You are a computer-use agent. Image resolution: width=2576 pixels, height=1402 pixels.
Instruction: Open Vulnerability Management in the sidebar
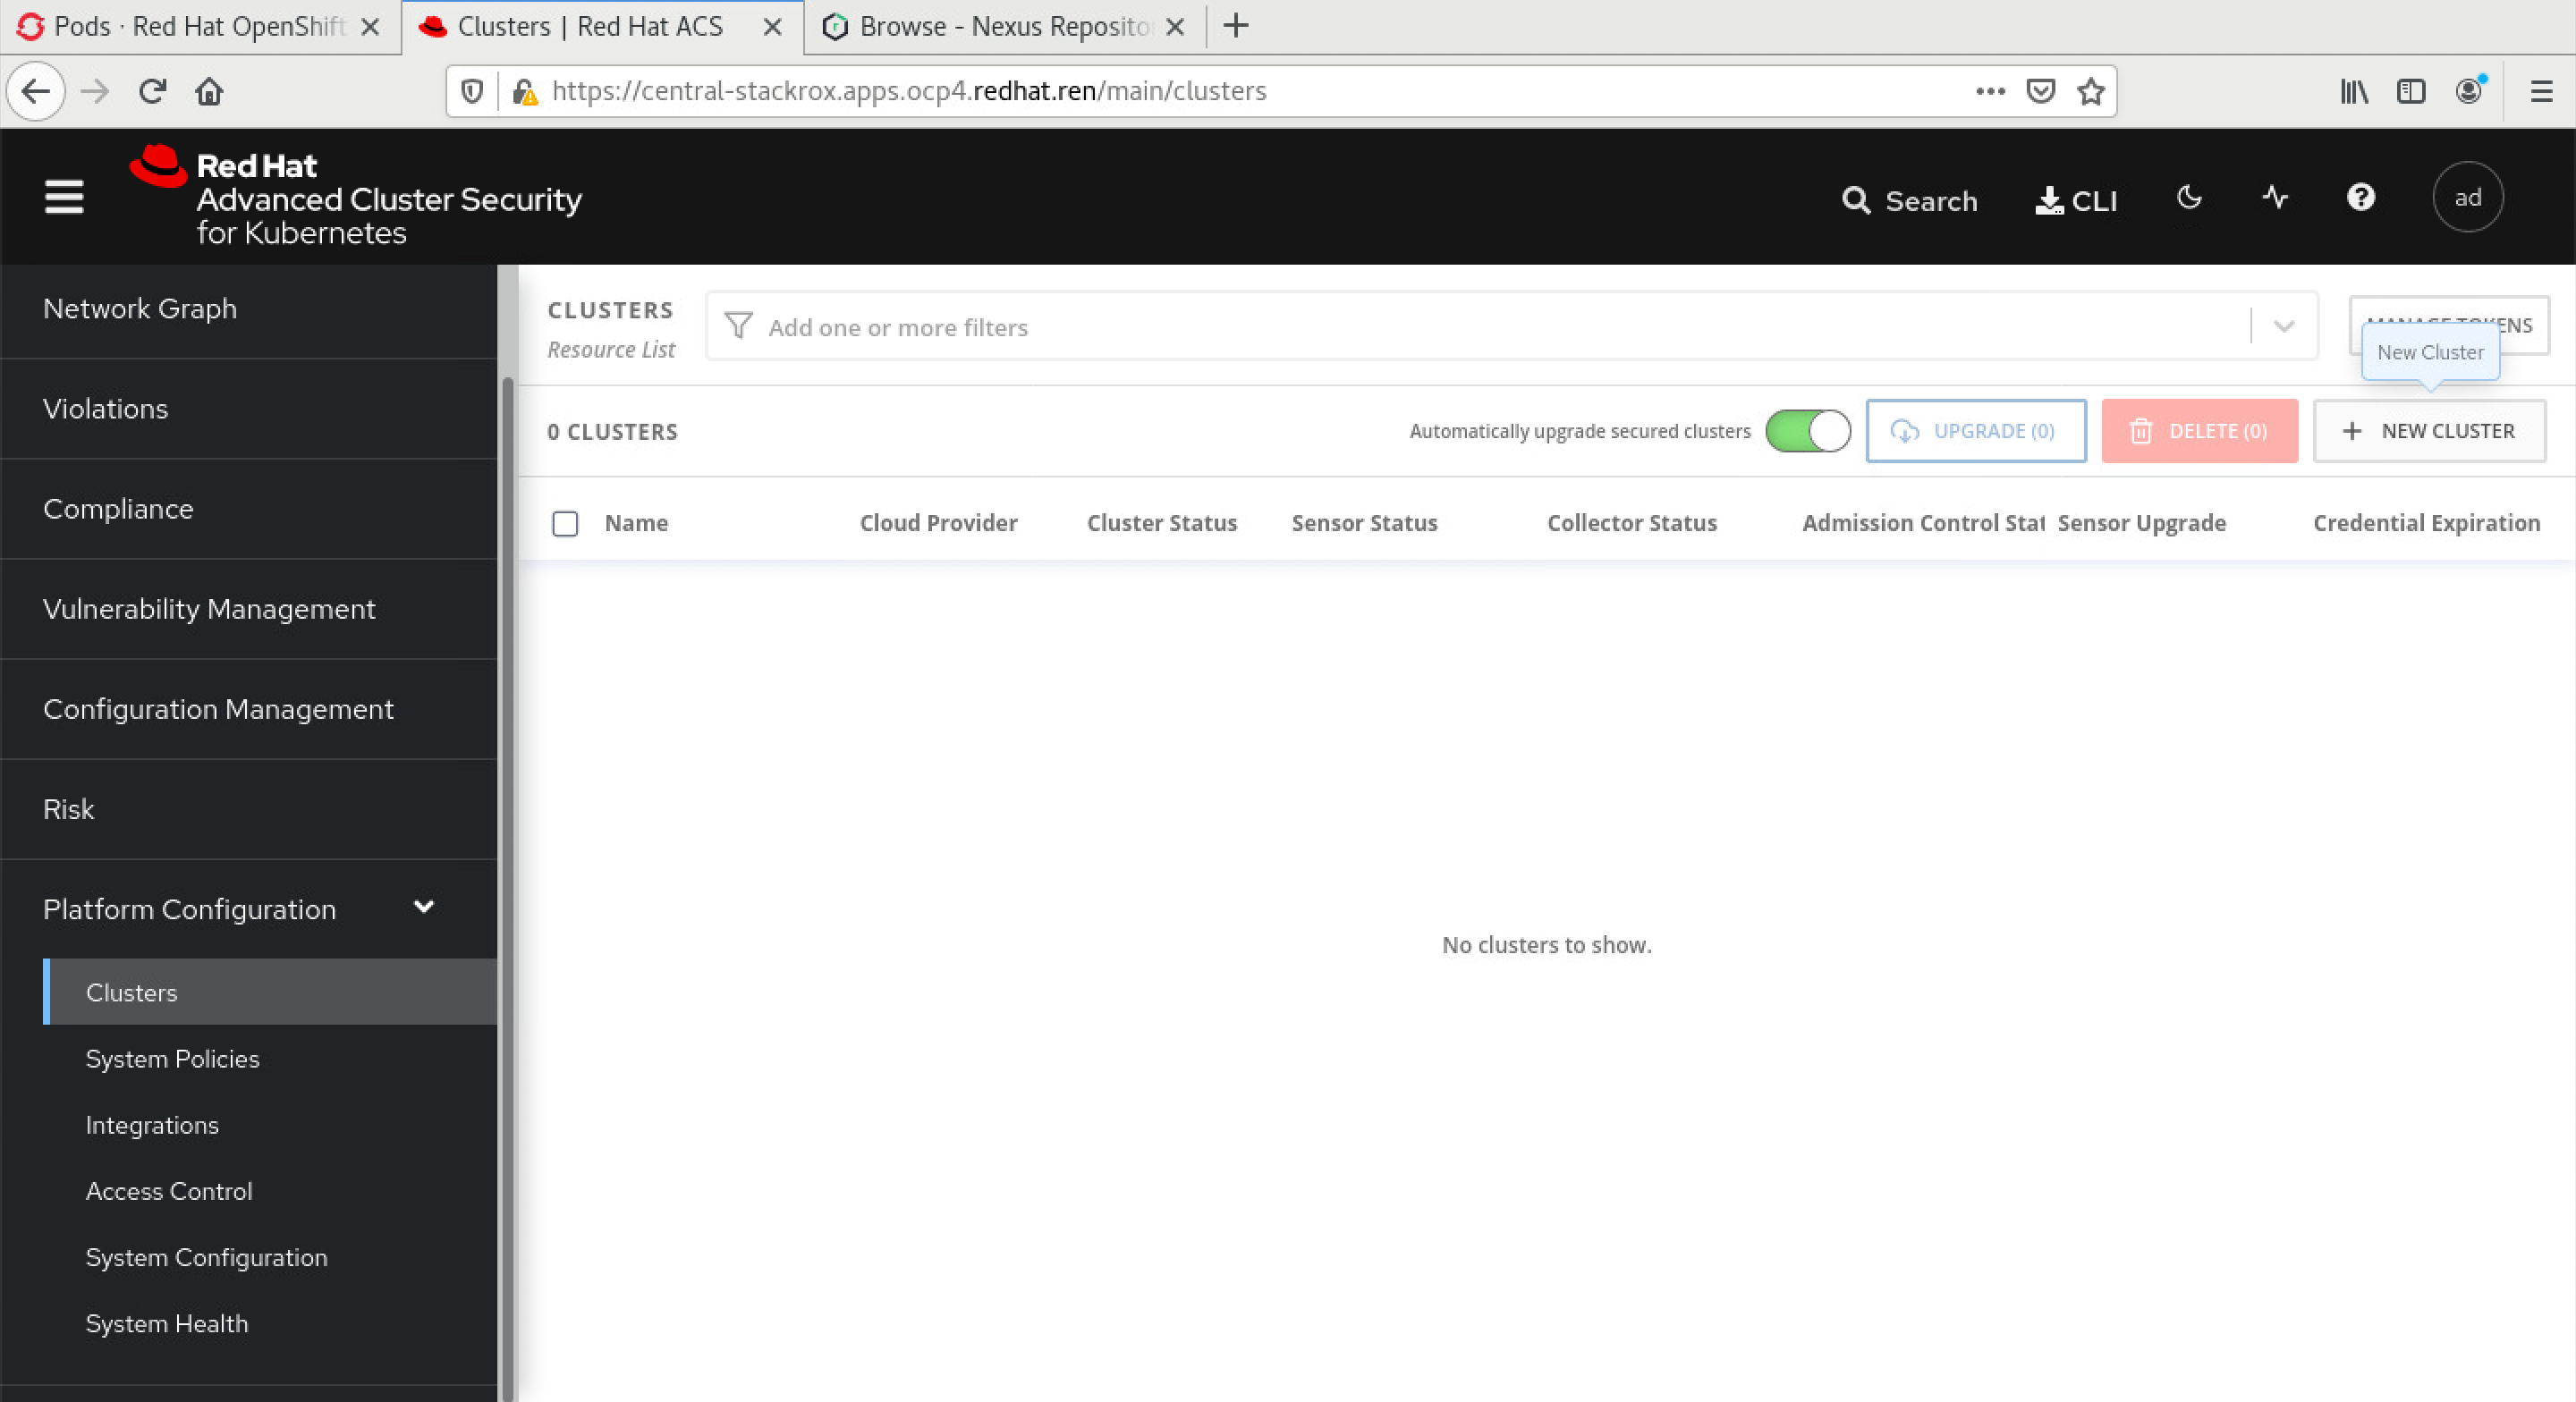click(x=209, y=608)
